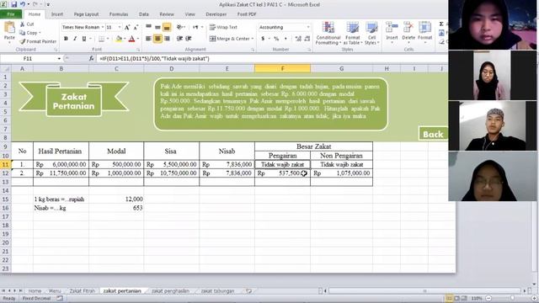Toggle top align for cells

pos(148,27)
